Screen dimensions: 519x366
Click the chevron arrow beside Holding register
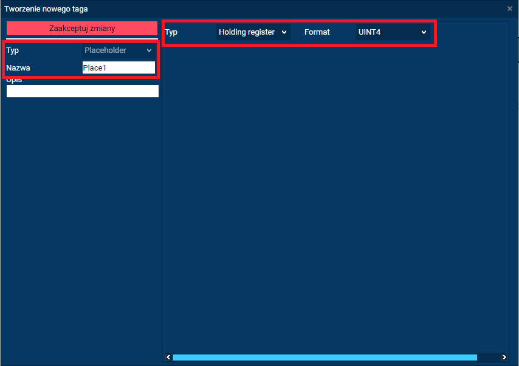284,32
